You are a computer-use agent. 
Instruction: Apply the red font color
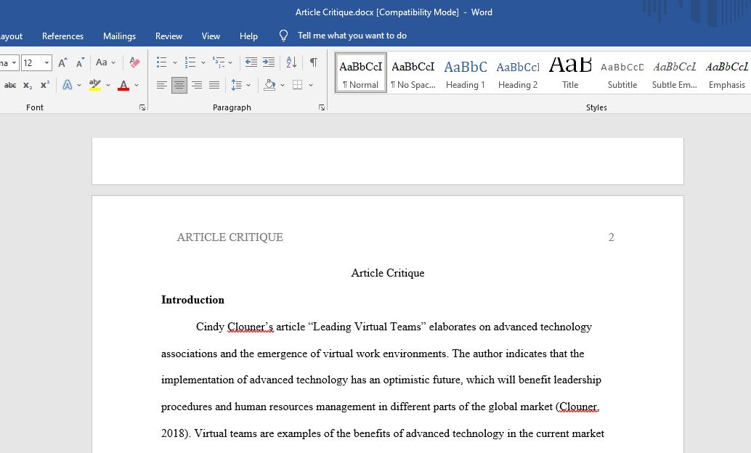(123, 85)
